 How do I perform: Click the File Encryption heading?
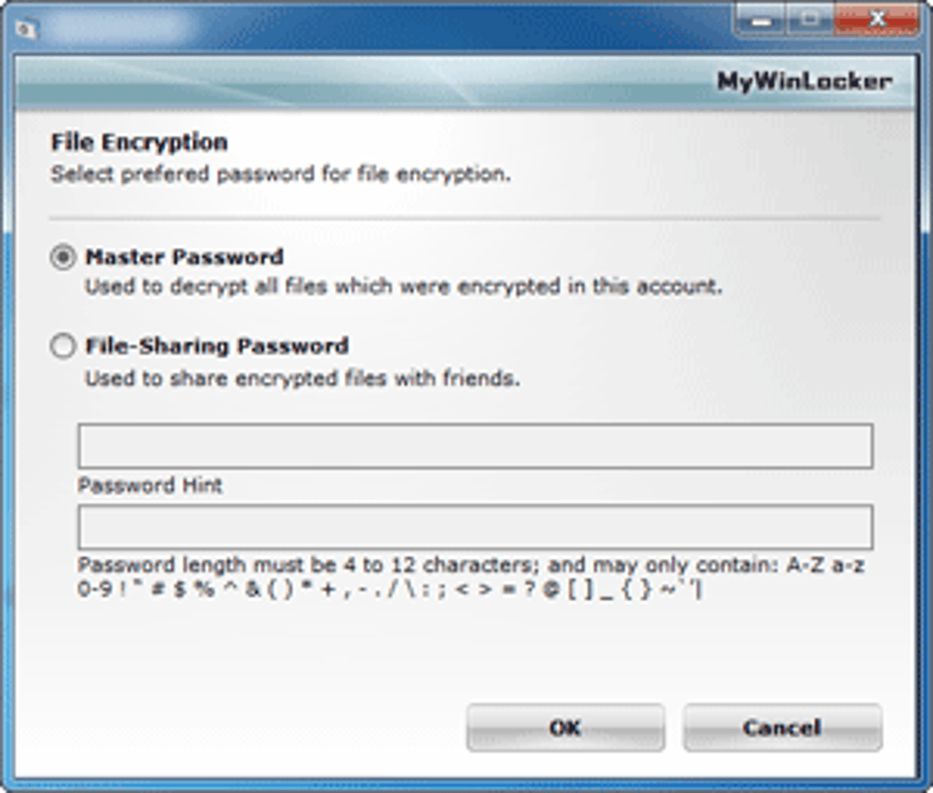[139, 142]
